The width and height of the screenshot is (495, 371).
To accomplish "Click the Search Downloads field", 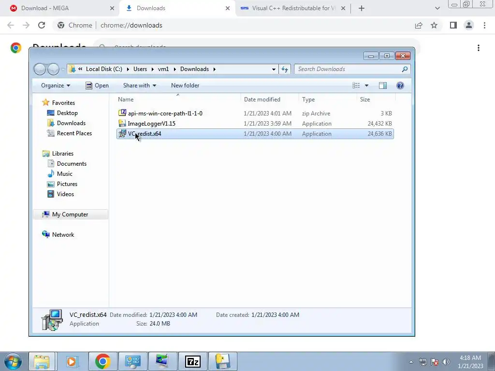I will (x=352, y=69).
